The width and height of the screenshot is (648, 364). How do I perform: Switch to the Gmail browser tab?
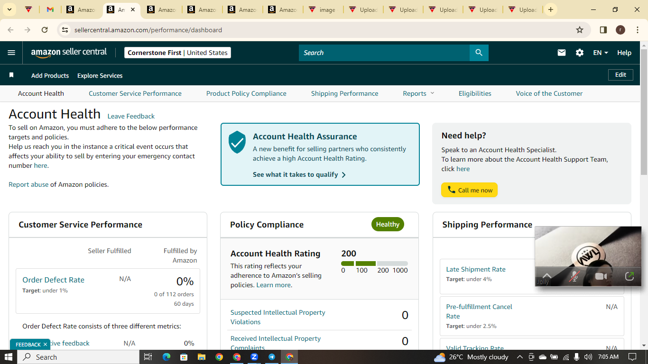tap(50, 9)
